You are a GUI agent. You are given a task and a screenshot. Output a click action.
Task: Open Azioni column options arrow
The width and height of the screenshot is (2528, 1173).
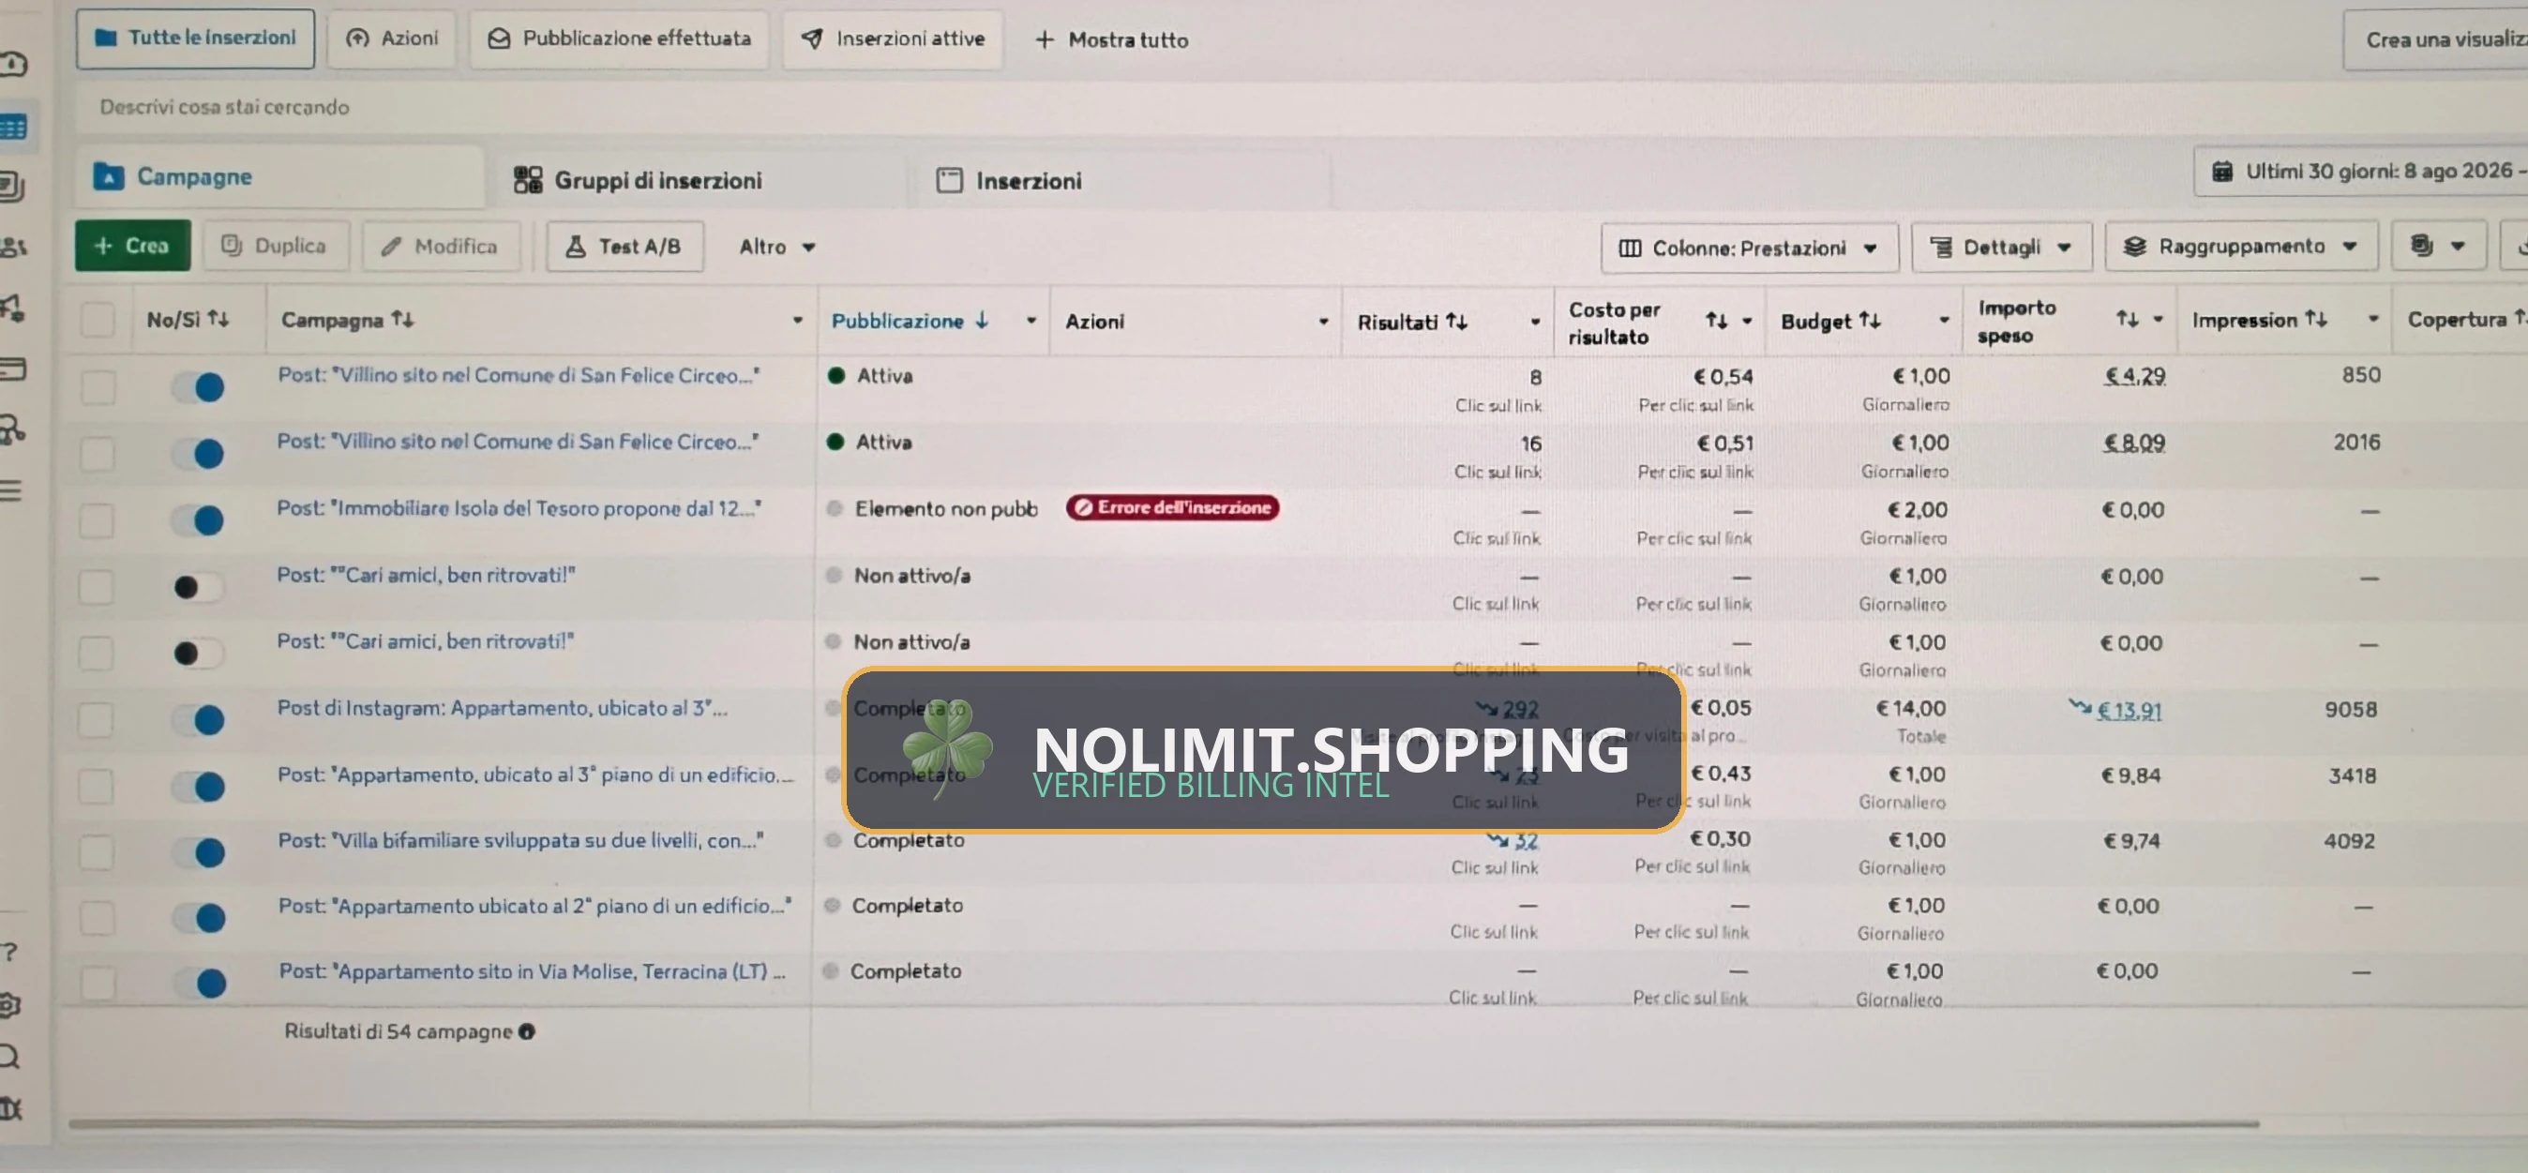point(1324,321)
